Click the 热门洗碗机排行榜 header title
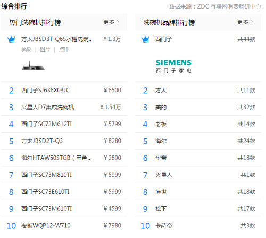The image size is (266, 238). coord(35,22)
